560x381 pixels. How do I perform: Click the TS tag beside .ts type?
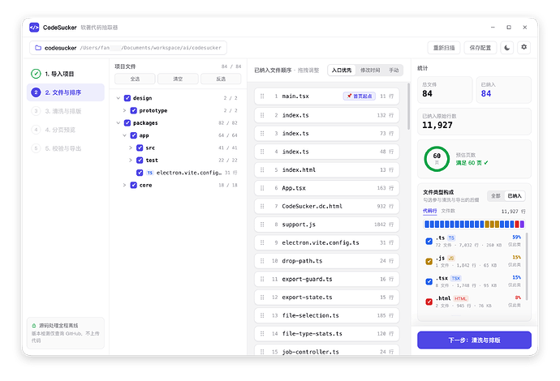(x=451, y=238)
